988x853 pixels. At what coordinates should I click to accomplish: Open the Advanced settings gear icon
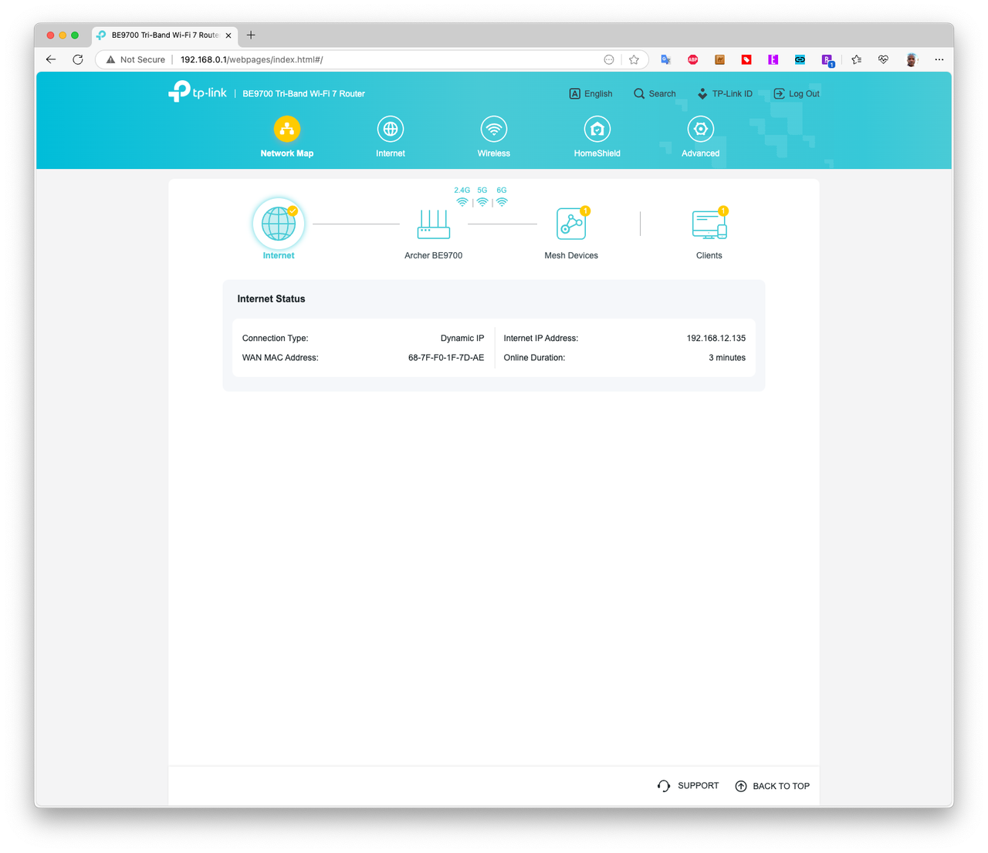tap(700, 129)
